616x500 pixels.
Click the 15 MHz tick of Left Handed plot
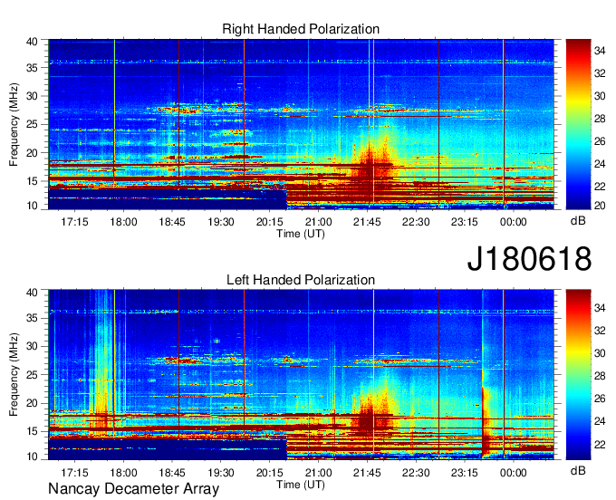pyautogui.click(x=32, y=431)
